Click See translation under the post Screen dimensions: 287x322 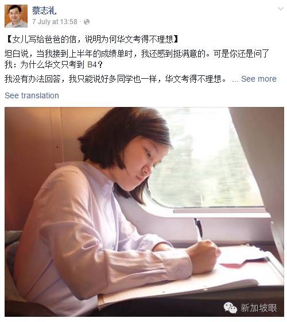point(32,95)
